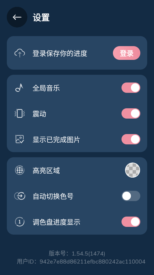The image size is (154, 275).
Task: Enable the 自动切换色号 toggle
Action: pyautogui.click(x=131, y=196)
